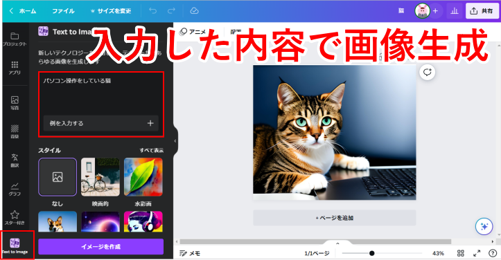
Task: Open the grid view icon
Action: [460, 253]
